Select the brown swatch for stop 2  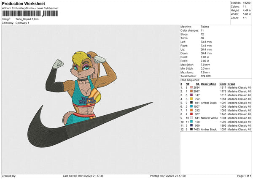point(191,91)
